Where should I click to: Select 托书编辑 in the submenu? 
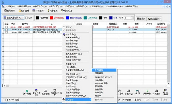tap(104, 70)
